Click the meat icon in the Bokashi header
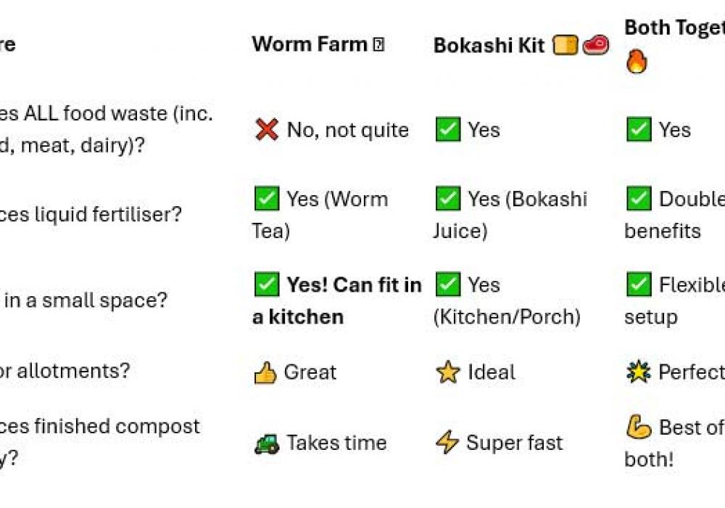725x508 pixels. click(595, 45)
